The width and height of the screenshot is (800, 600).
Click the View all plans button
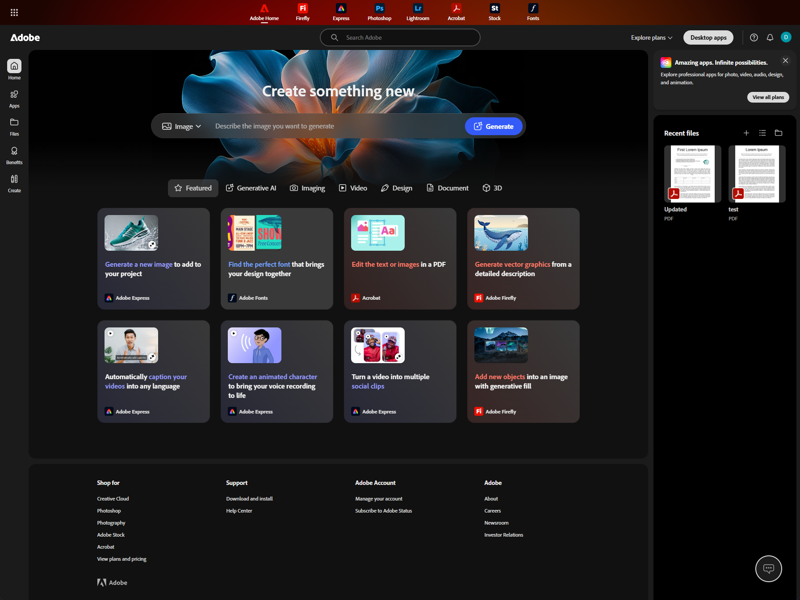[768, 97]
